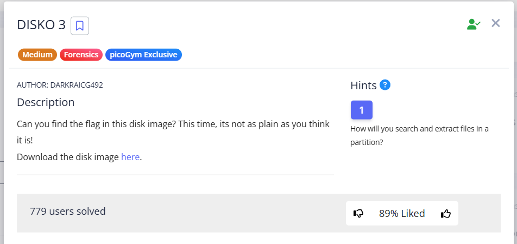Click the blue Hints help question mark
517x244 pixels.
point(385,85)
